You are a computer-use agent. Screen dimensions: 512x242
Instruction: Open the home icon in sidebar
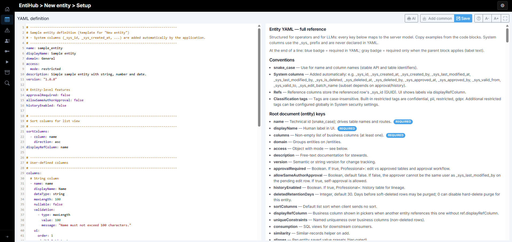click(x=7, y=9)
